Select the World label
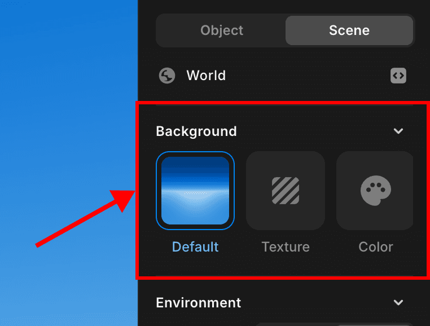 tap(206, 76)
